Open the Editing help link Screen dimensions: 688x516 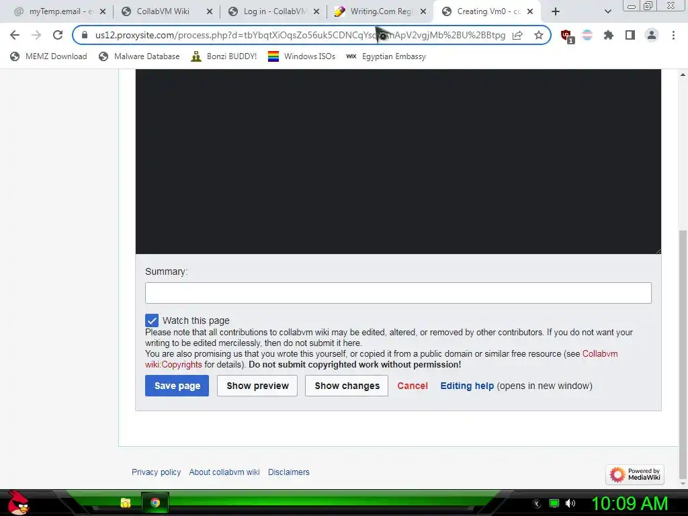[x=467, y=386]
